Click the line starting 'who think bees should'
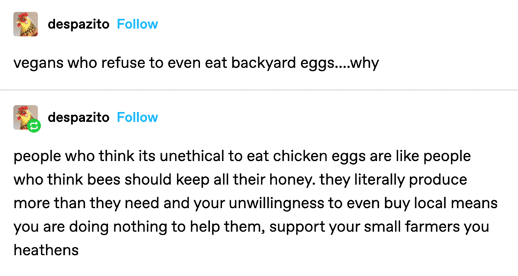This screenshot has width=518, height=276. pos(240,179)
